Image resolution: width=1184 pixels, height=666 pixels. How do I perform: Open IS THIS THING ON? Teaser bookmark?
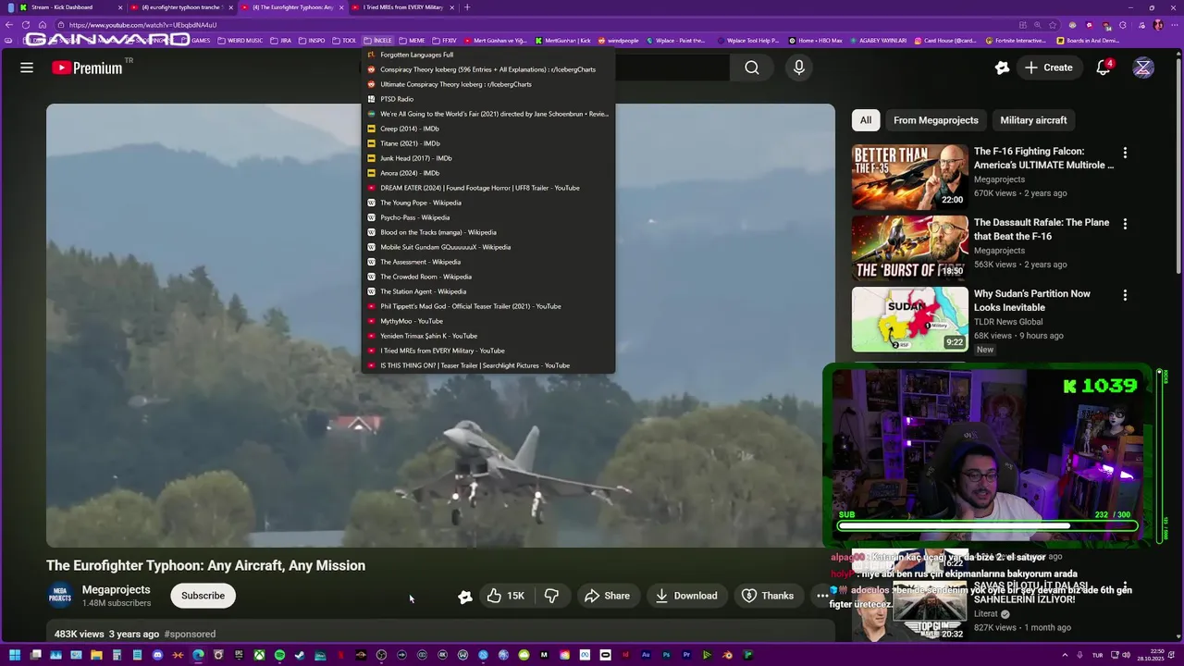[488, 365]
